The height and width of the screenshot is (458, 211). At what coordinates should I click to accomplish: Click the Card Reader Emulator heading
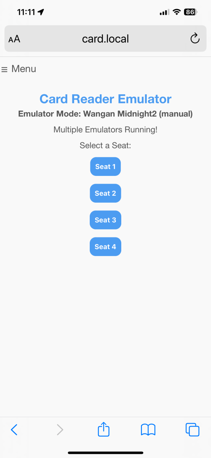(105, 99)
